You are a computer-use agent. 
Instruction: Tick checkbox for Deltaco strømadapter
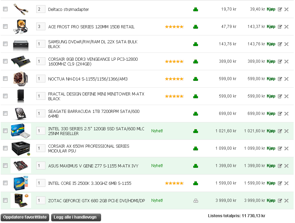5,9
